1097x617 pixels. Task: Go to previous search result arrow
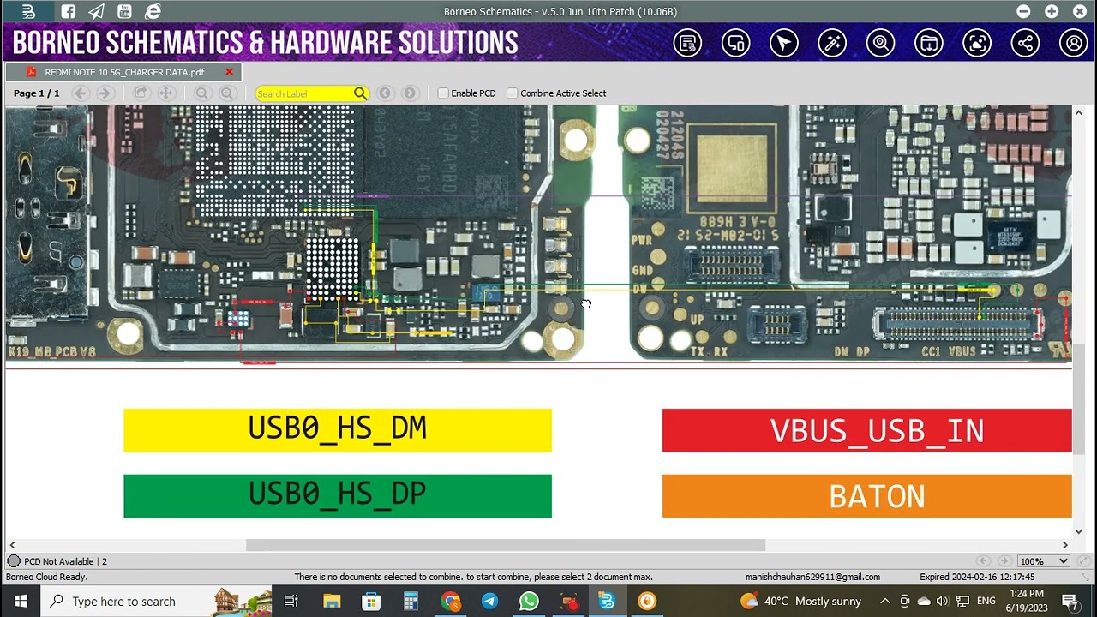385,93
